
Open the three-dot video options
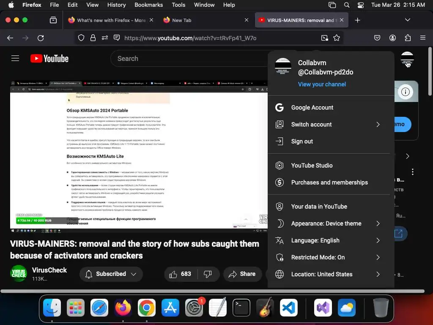(413, 172)
